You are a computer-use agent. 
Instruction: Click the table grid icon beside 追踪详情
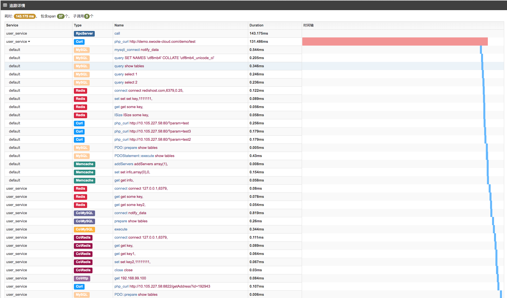coord(5,5)
